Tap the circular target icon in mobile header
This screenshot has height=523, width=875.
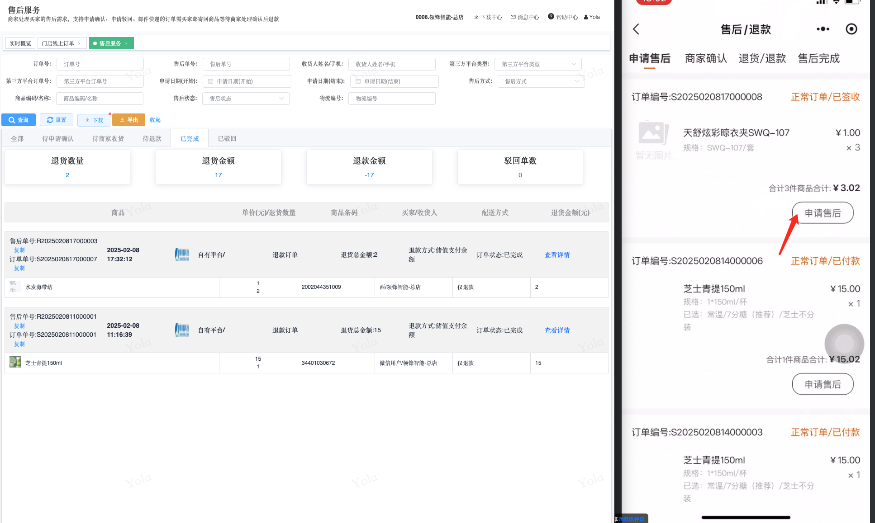851,29
